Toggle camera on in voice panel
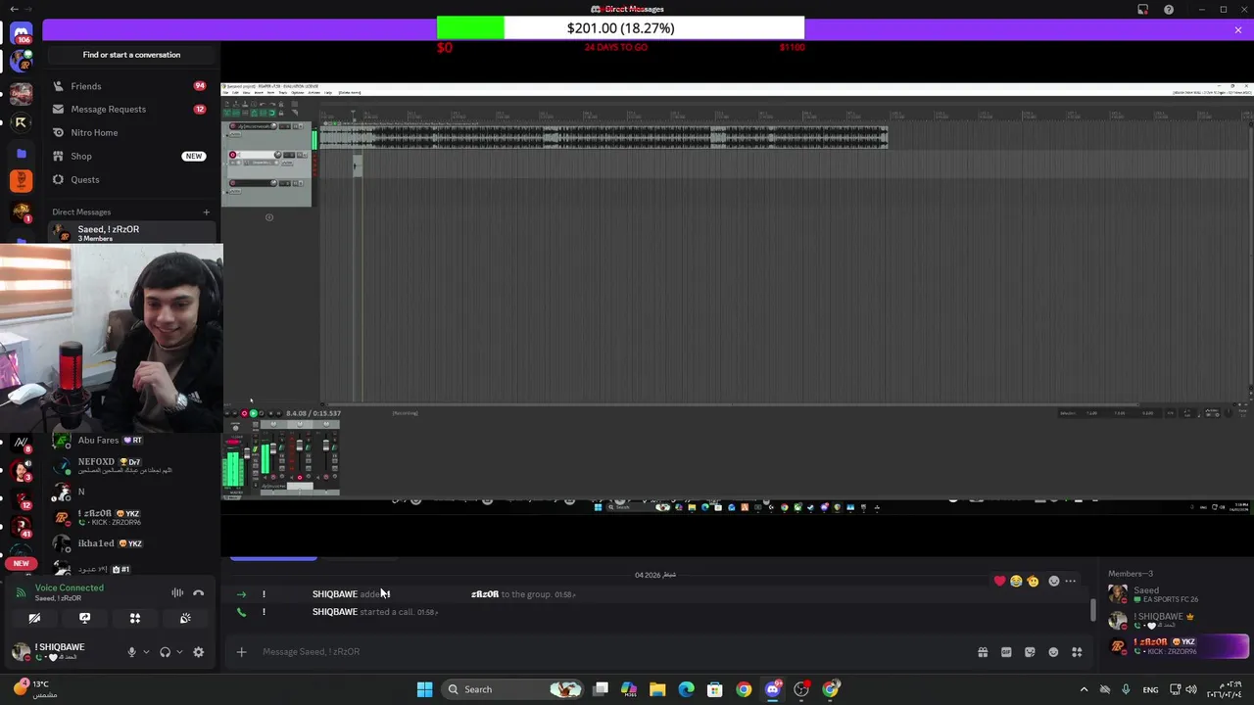 pos(34,618)
